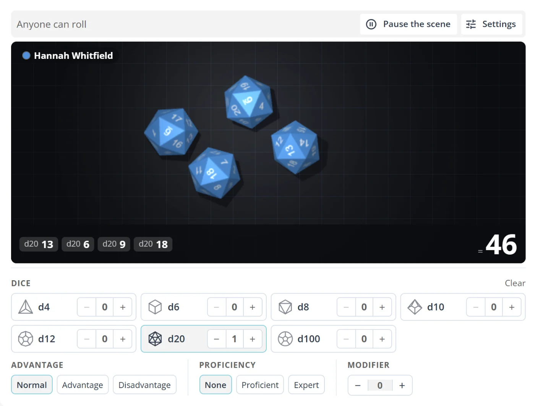Click the 3D die showing 13
Viewport: 535px width, 406px height.
(x=295, y=148)
